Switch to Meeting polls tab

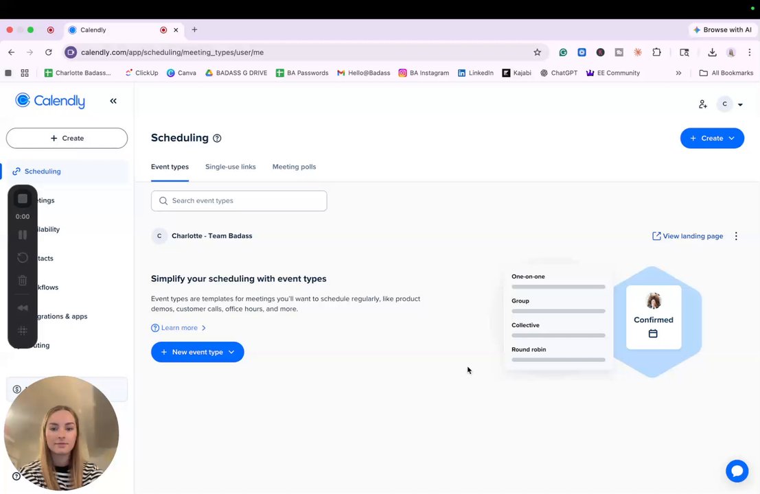[294, 167]
